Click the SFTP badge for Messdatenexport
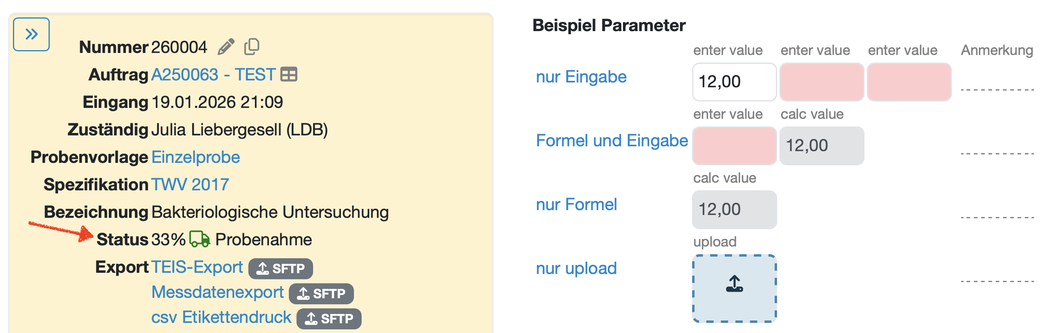The image size is (1059, 333). (321, 293)
